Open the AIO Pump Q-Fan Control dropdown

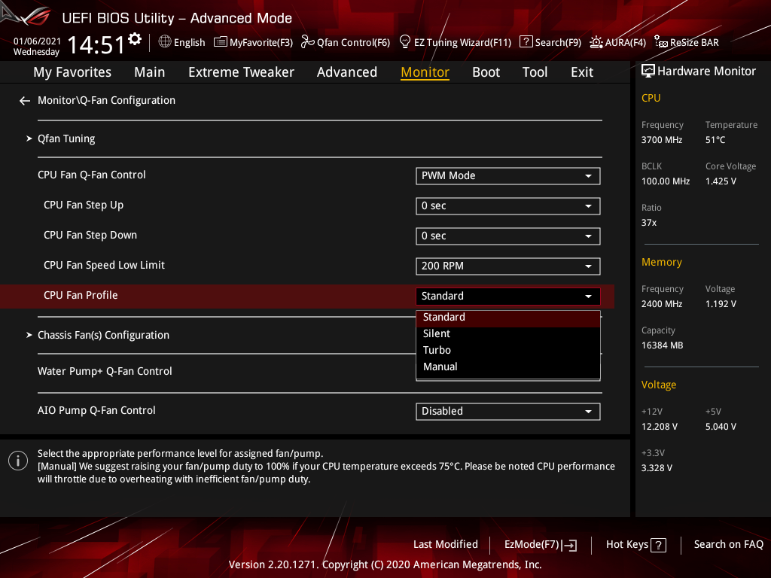point(508,412)
